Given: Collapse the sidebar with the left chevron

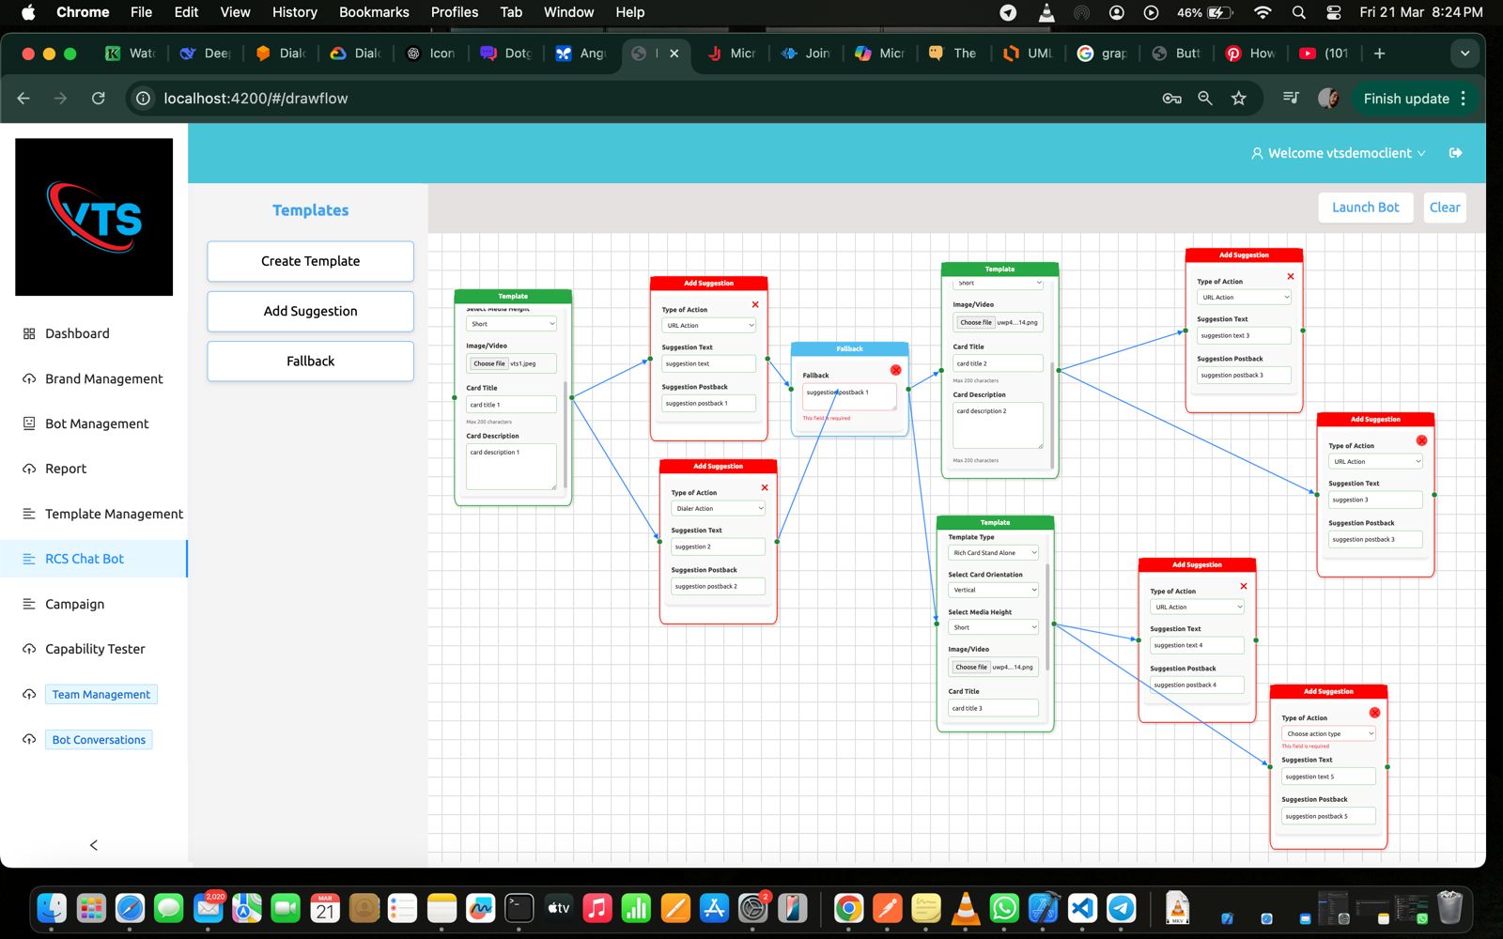Looking at the screenshot, I should 93,845.
